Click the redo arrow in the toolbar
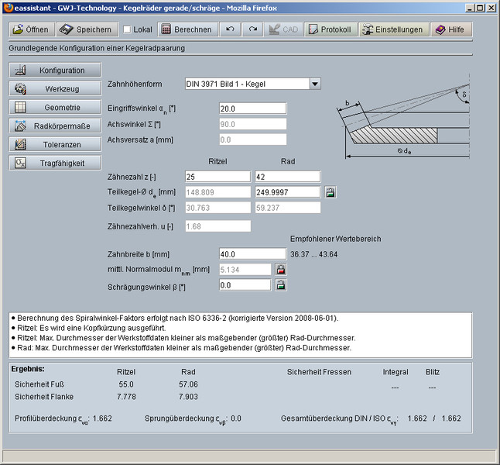The height and width of the screenshot is (465, 500). pyautogui.click(x=253, y=29)
